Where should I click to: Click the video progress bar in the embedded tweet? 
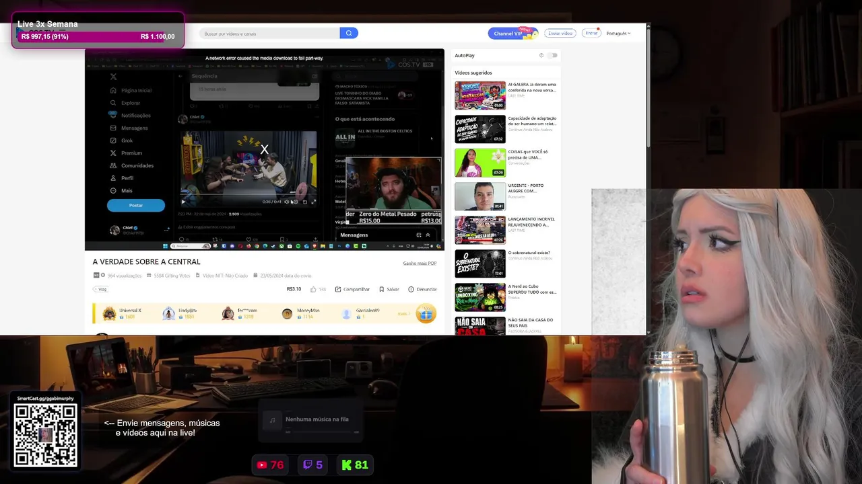[x=248, y=194]
